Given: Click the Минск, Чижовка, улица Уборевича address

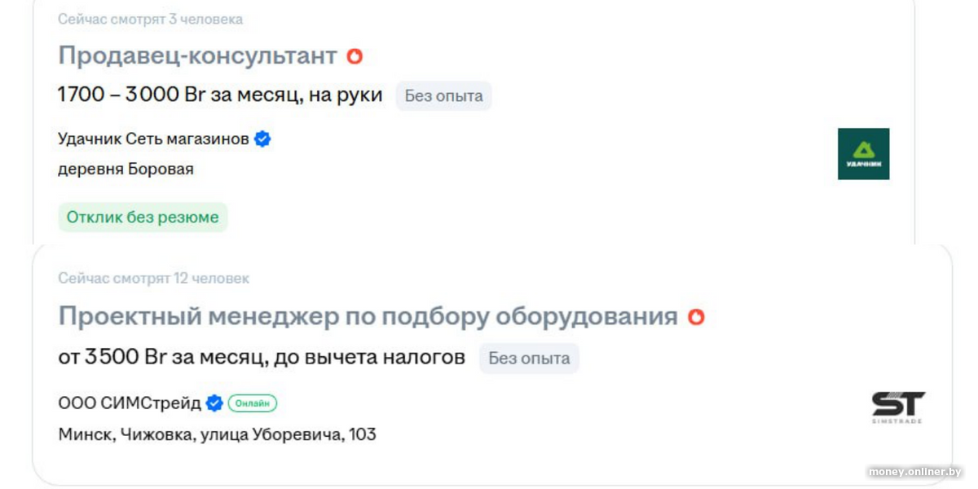Looking at the screenshot, I should click(217, 434).
